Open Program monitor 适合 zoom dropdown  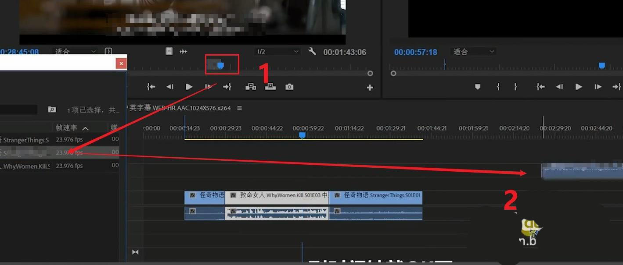tap(474, 52)
